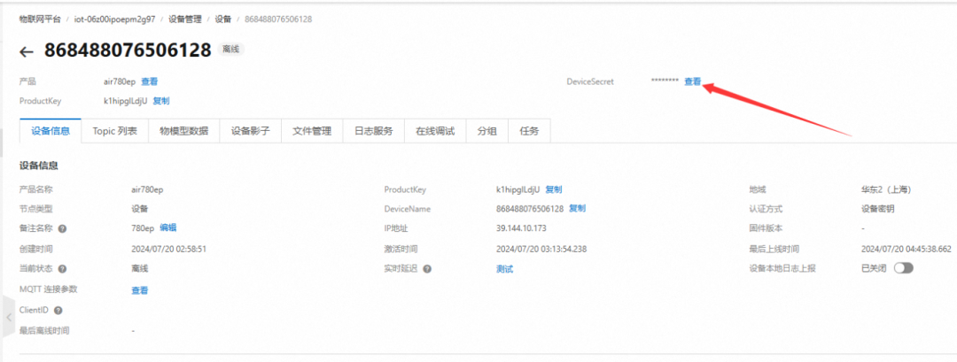Select the masked DeviceSecret asterisks

point(665,81)
